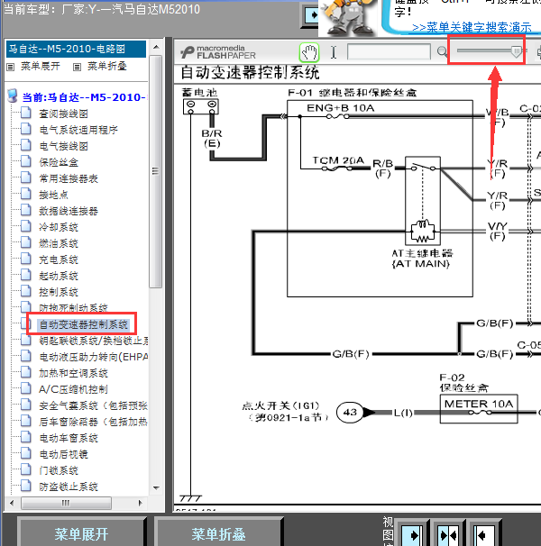Open 电气接线图 tree entry
Screen dimensions: 541x546
click(63, 146)
